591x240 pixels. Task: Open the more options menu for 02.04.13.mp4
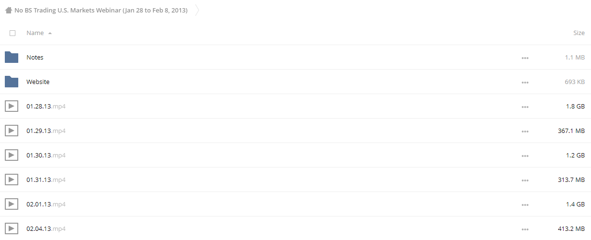pyautogui.click(x=525, y=229)
